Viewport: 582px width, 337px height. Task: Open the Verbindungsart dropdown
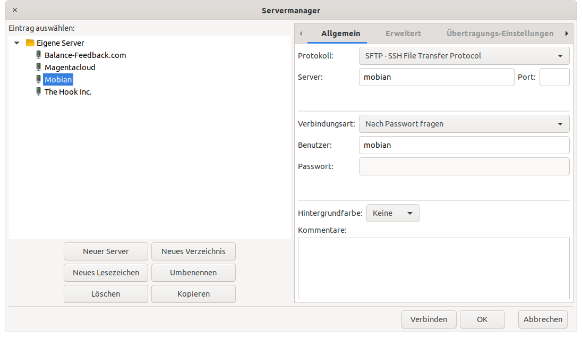464,124
